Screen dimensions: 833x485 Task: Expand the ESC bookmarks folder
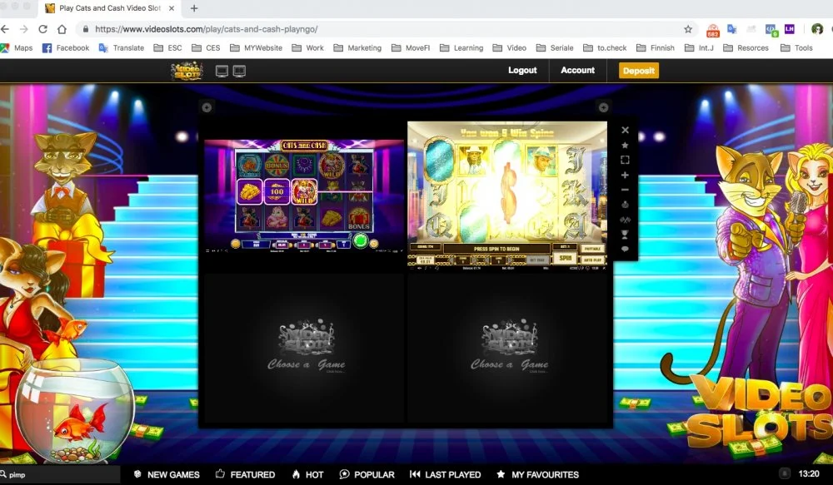168,47
